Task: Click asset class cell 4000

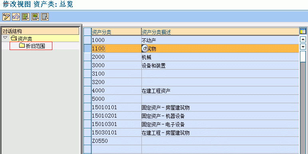Action: [116, 90]
